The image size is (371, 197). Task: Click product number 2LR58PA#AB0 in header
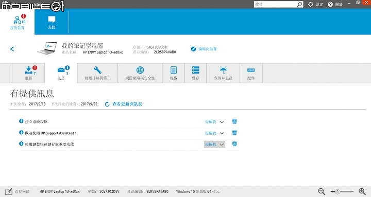[x=165, y=52]
